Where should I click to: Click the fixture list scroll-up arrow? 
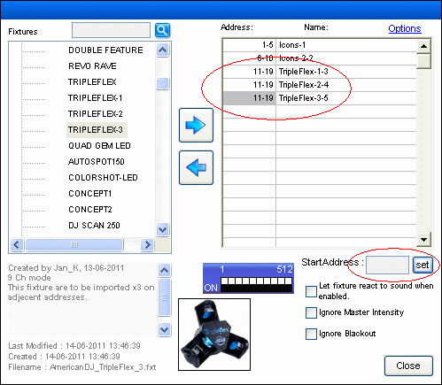(x=163, y=50)
